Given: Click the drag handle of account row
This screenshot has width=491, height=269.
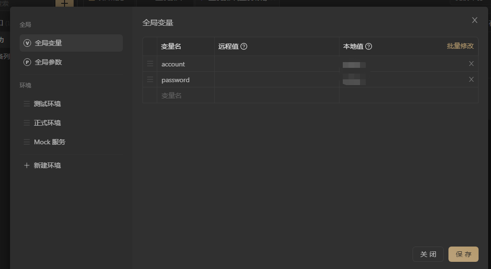Looking at the screenshot, I should 150,64.
